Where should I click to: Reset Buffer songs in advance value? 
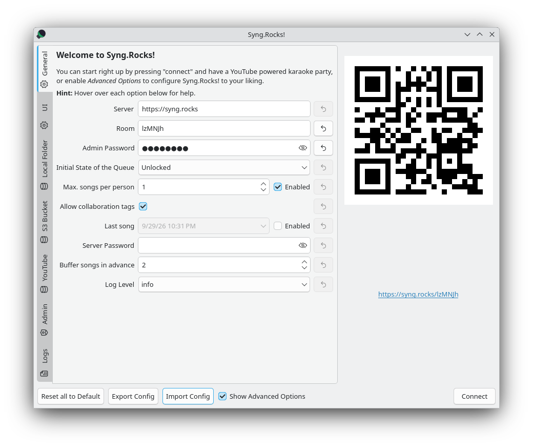[323, 265]
